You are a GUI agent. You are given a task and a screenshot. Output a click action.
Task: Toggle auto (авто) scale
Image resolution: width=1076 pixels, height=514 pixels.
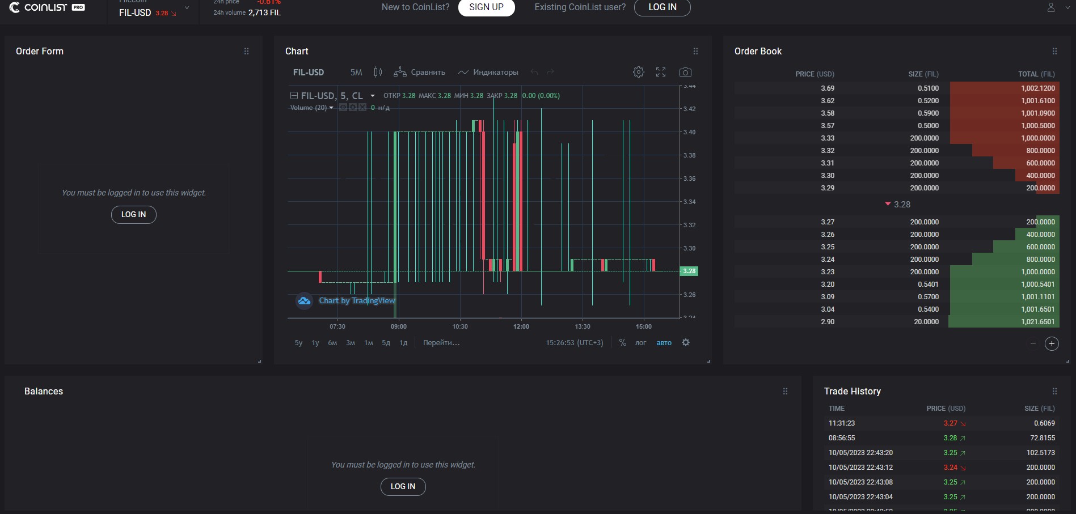coord(664,343)
